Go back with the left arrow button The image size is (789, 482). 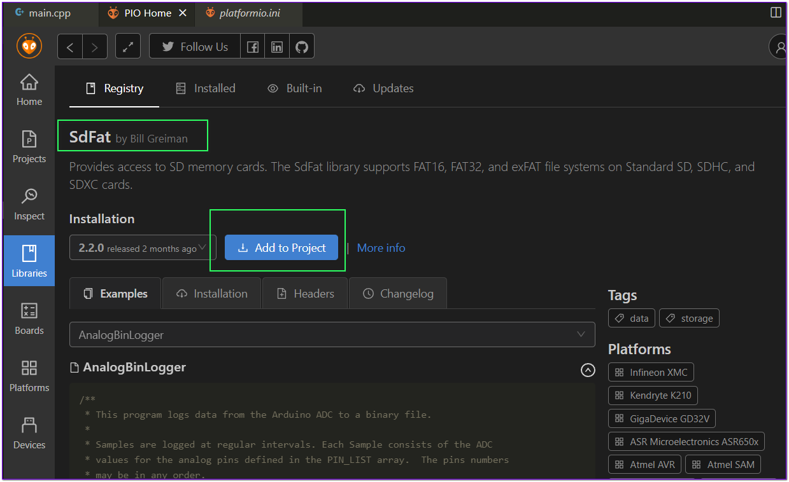[x=70, y=46]
